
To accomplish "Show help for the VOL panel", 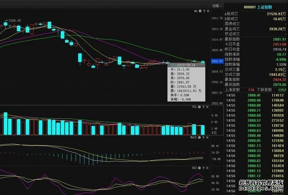I will (x=203, y=107).
